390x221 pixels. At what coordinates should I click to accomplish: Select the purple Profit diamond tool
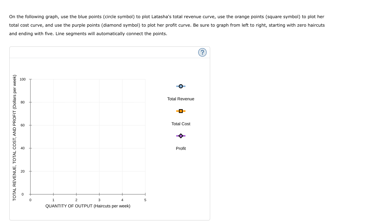click(x=180, y=135)
